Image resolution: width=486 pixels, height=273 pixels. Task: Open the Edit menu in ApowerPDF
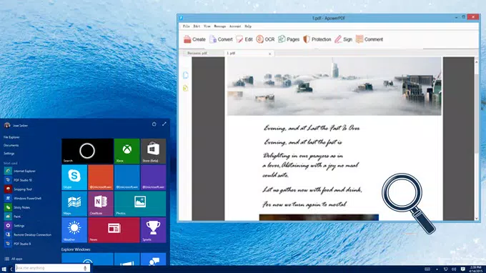(197, 26)
